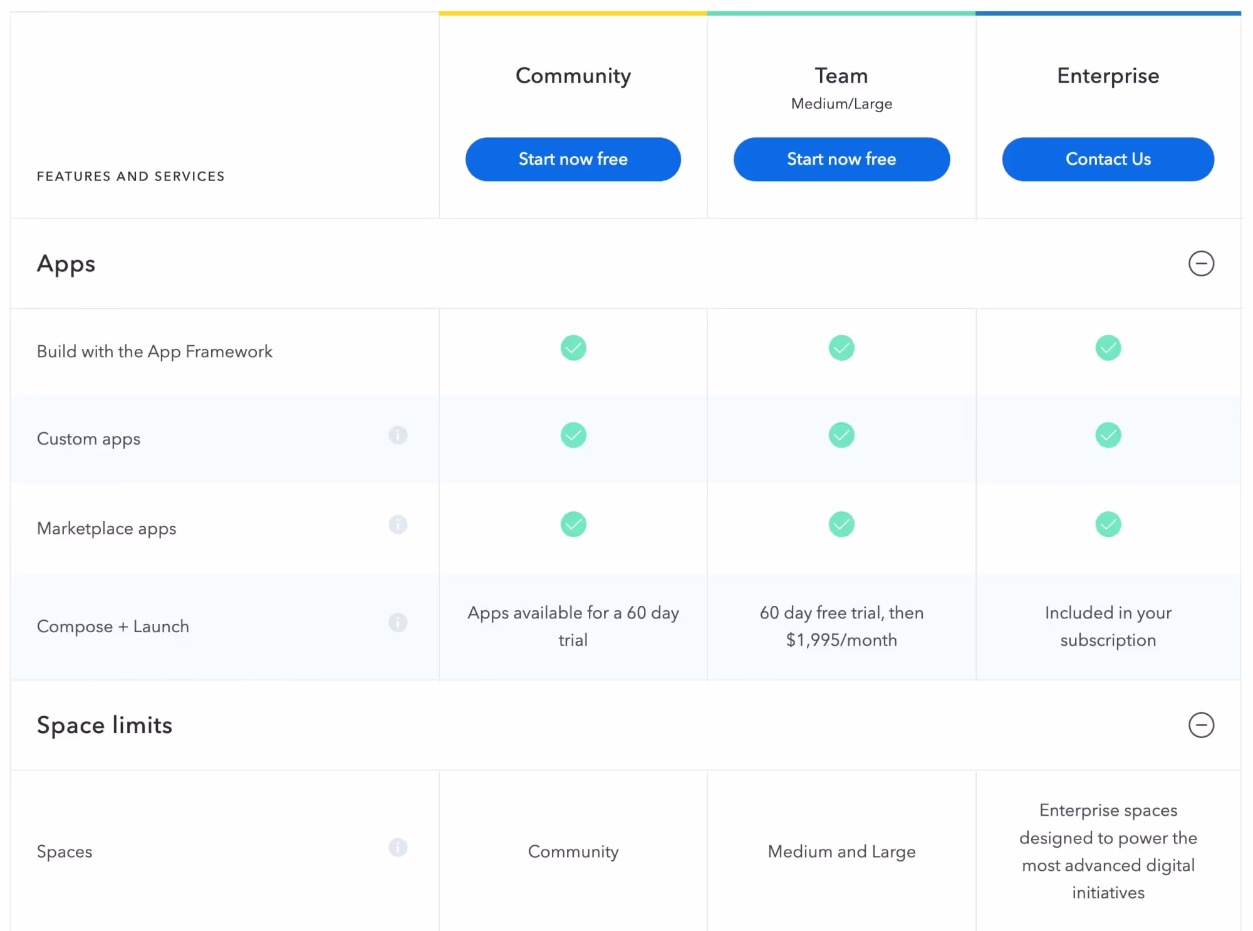Click info icon beside Marketplace apps
The image size is (1253, 931).
tap(398, 524)
